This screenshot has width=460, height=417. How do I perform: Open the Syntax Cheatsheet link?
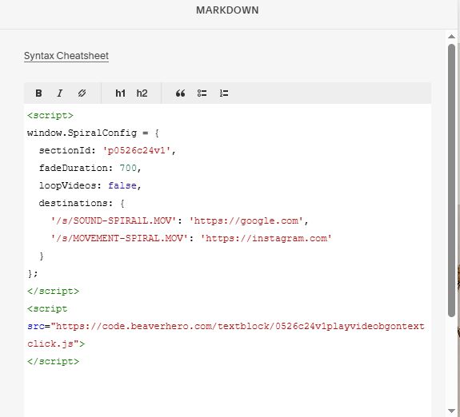pyautogui.click(x=66, y=56)
